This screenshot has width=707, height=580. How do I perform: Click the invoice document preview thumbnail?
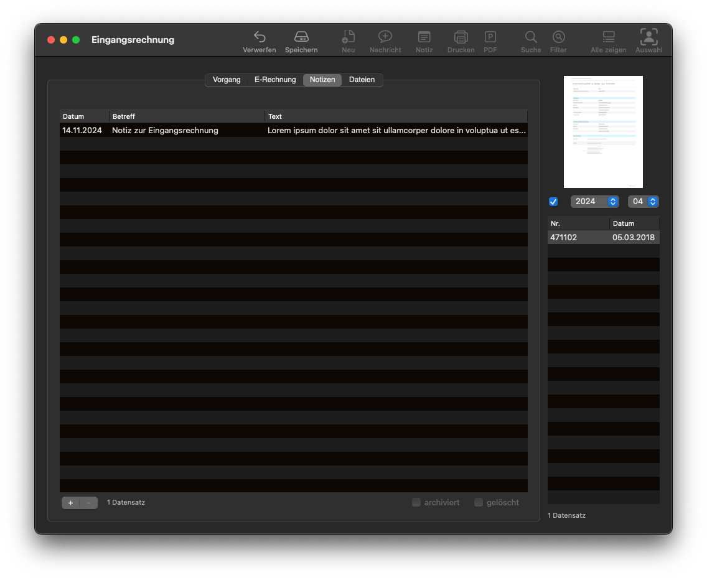603,132
